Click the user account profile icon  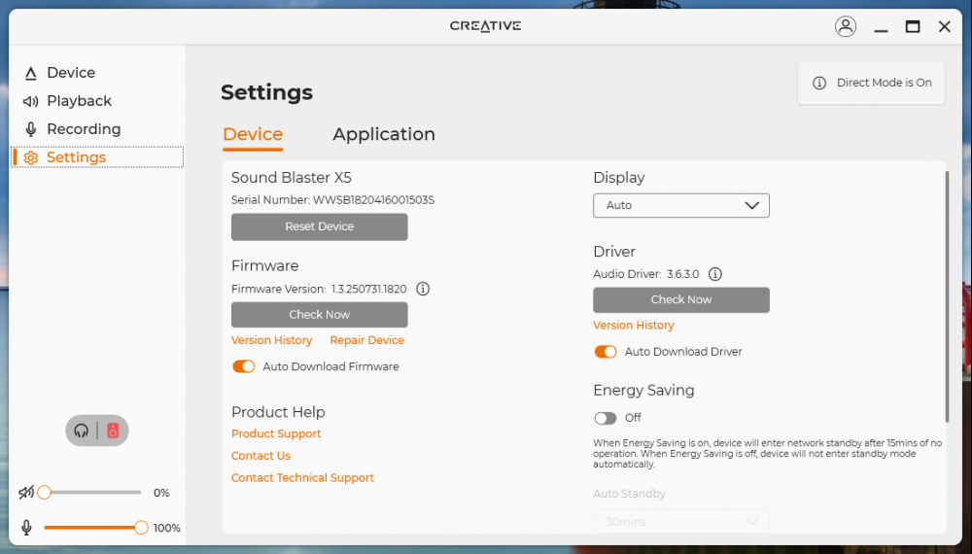pyautogui.click(x=845, y=27)
